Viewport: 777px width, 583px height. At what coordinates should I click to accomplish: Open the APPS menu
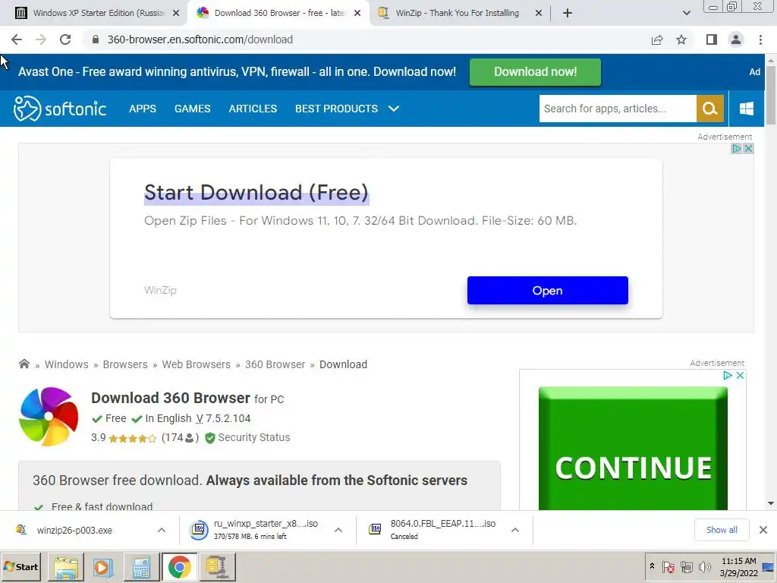(142, 109)
